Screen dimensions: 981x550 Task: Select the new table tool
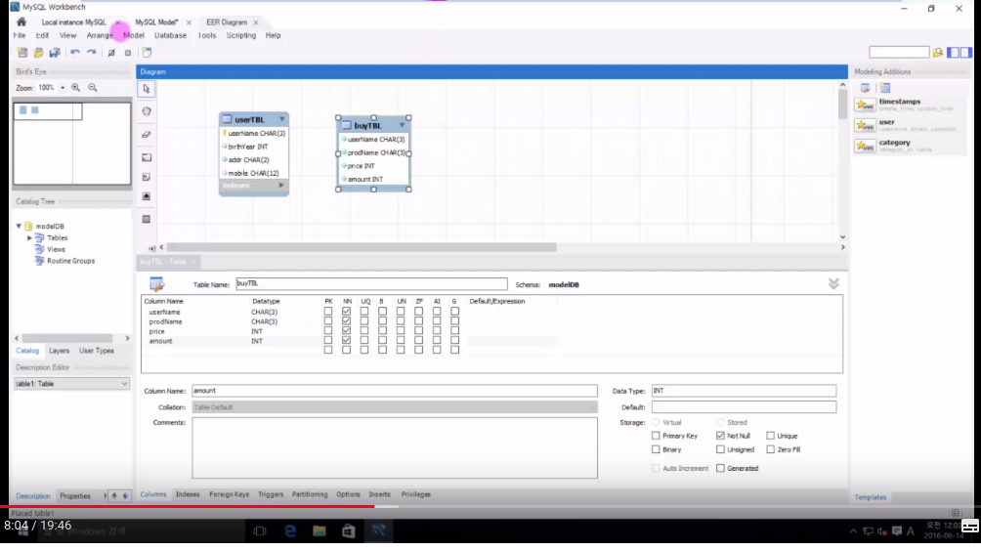tap(147, 219)
